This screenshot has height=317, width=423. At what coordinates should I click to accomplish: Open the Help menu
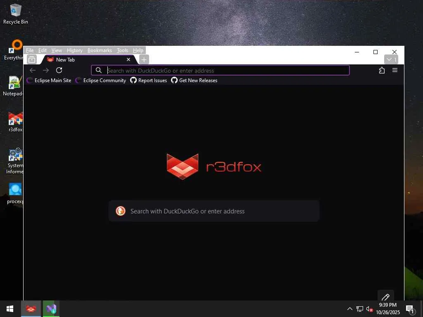(x=138, y=50)
